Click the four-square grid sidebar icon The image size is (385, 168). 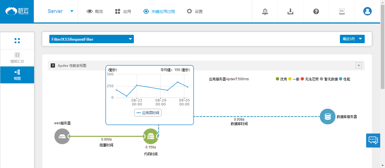17,41
